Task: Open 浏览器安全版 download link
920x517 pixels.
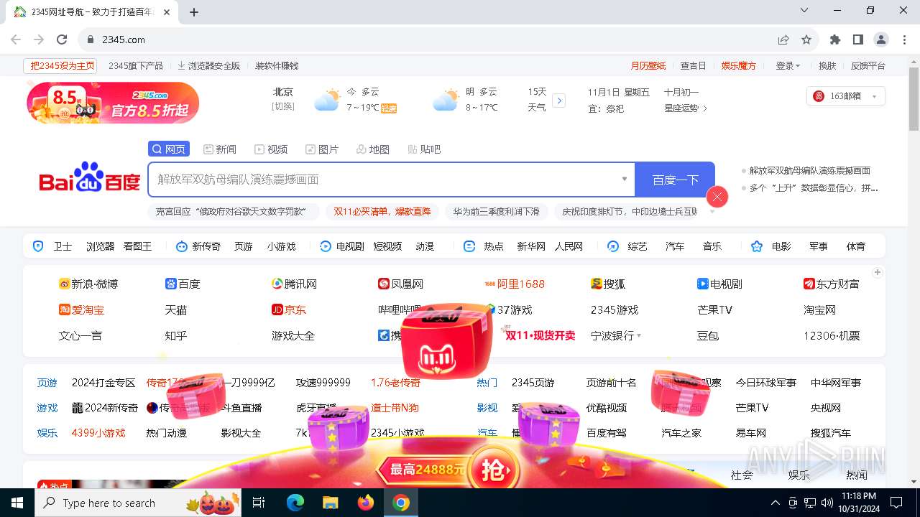Action: click(x=208, y=65)
